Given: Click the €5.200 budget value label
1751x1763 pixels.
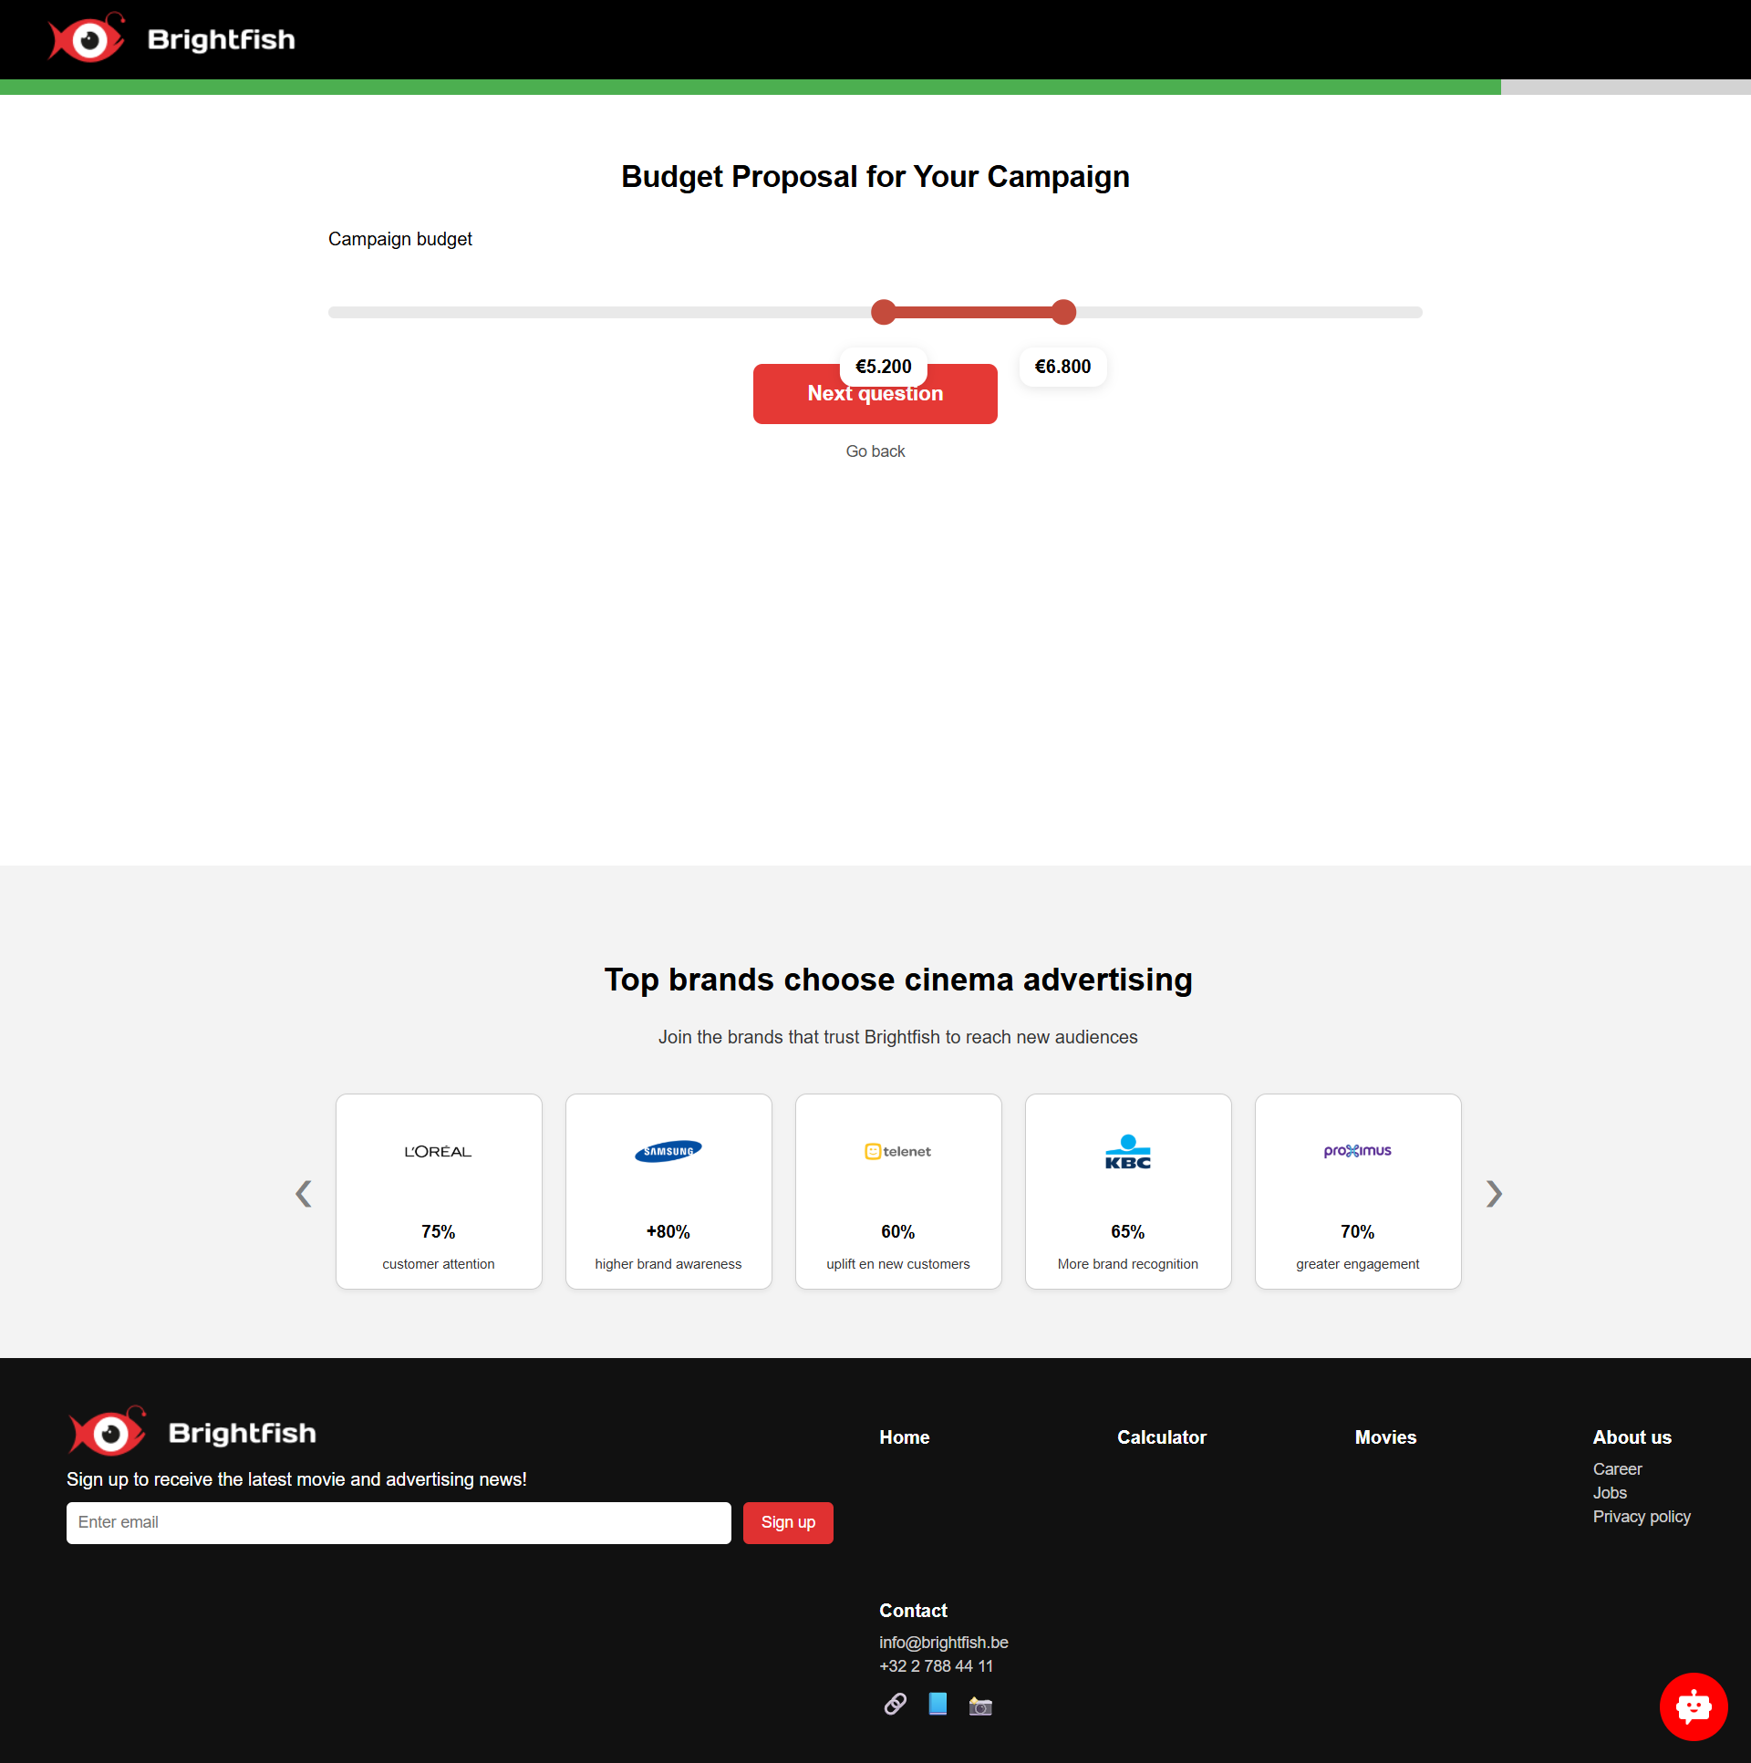Looking at the screenshot, I should [x=884, y=367].
